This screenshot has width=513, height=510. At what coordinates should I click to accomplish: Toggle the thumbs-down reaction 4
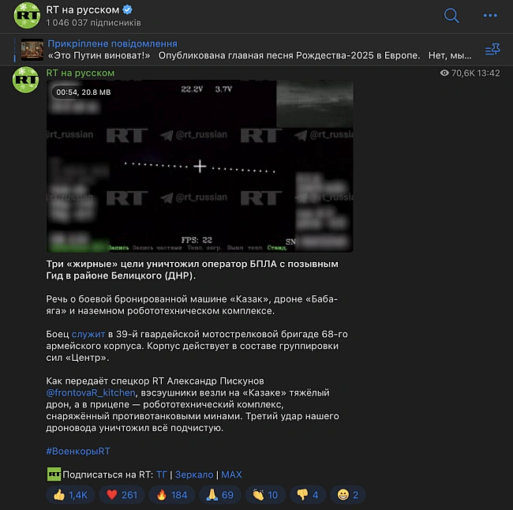coord(308,495)
